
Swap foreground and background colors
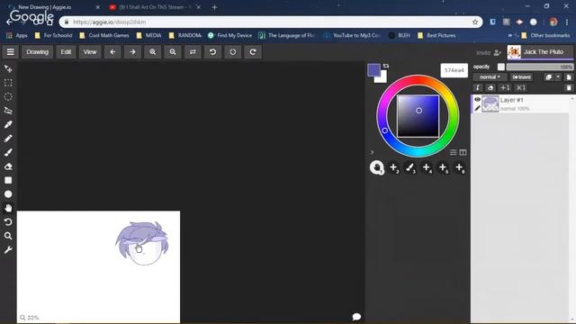(x=386, y=66)
